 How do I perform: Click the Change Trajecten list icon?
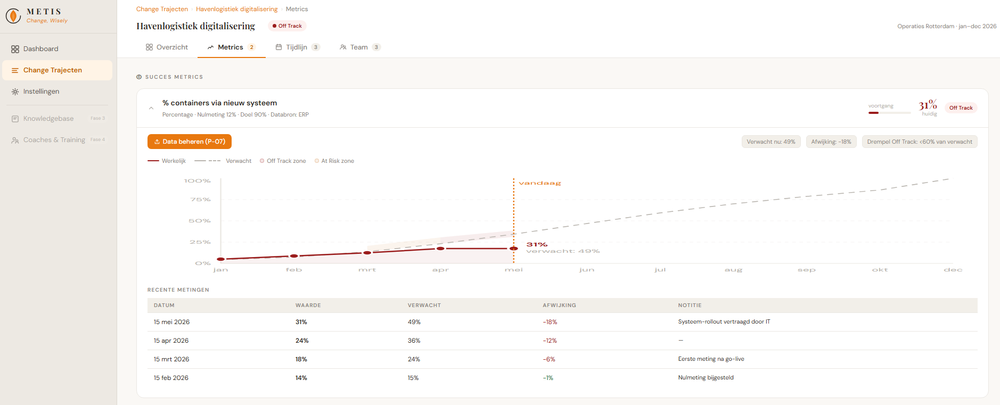(15, 70)
